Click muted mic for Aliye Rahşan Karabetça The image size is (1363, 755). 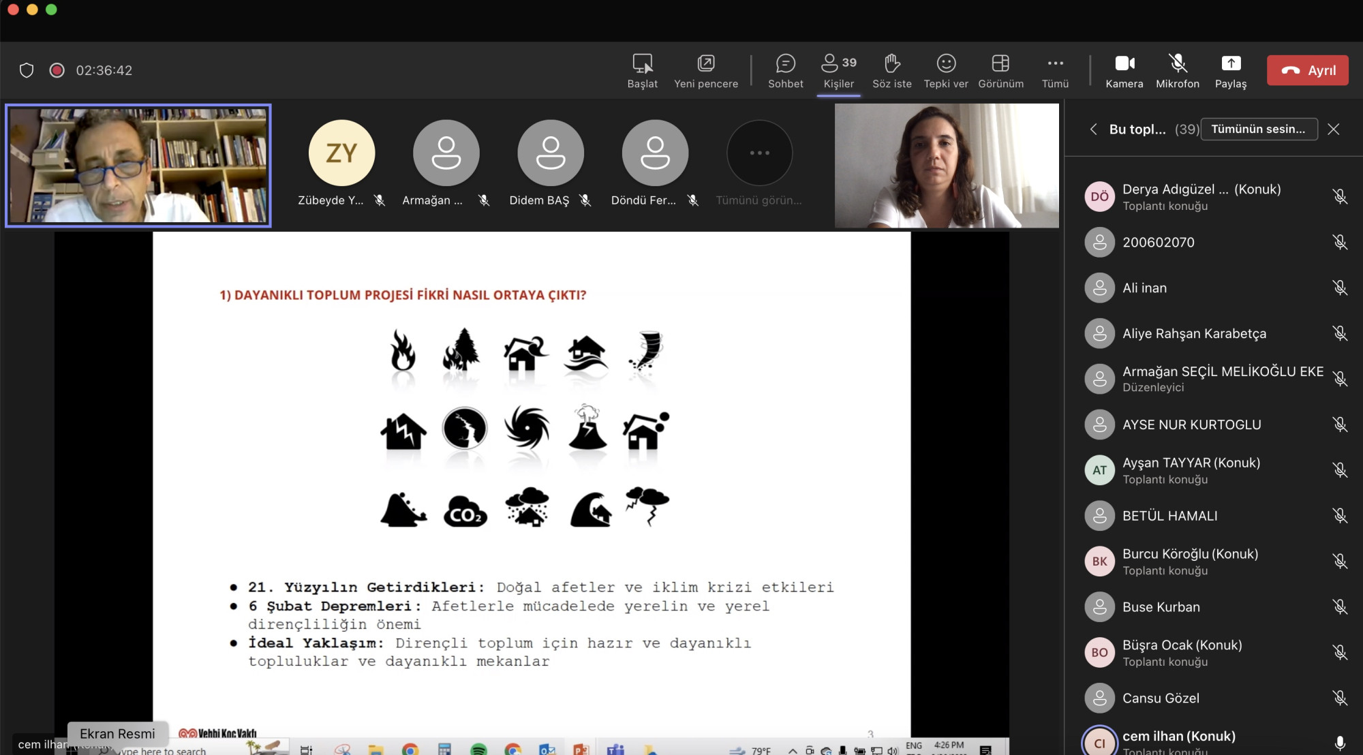point(1340,334)
